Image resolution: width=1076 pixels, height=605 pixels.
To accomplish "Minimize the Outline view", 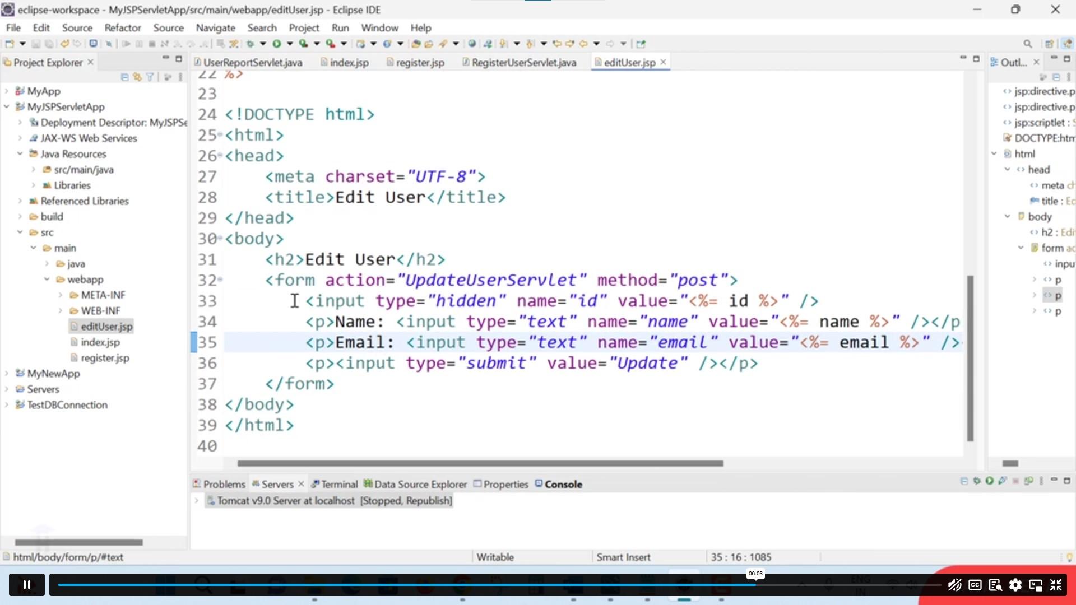I will [x=1054, y=57].
